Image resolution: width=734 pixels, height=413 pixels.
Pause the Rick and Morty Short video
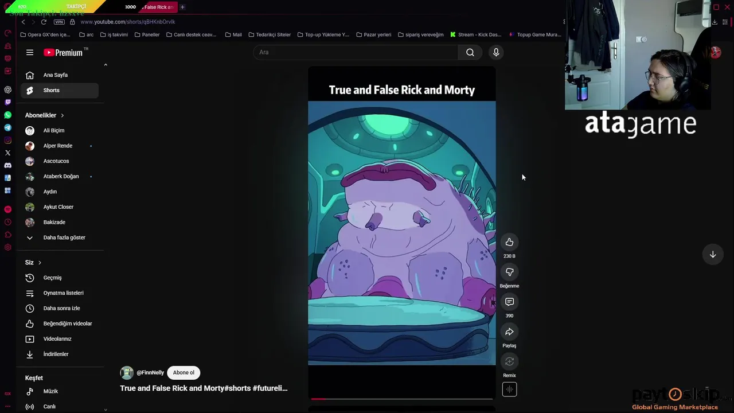coord(401,233)
